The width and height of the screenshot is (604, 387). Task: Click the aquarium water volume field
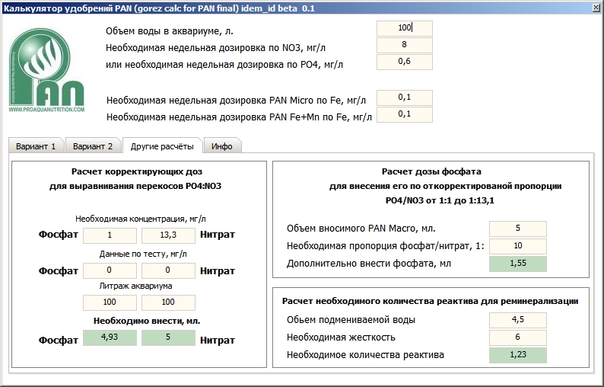pos(404,28)
